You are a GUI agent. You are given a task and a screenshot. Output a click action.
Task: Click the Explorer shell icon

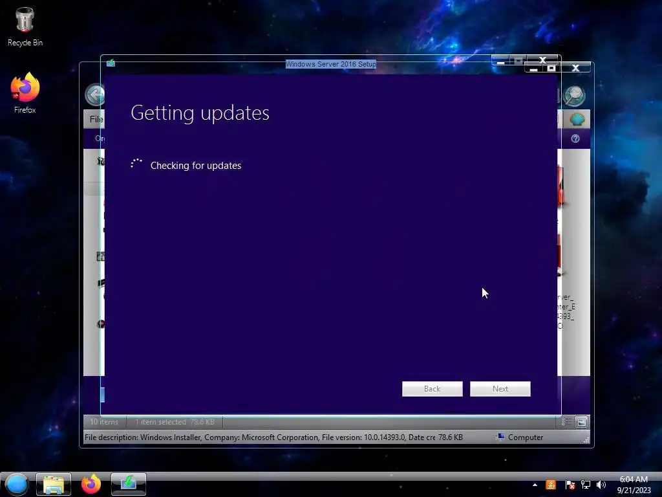click(x=577, y=119)
